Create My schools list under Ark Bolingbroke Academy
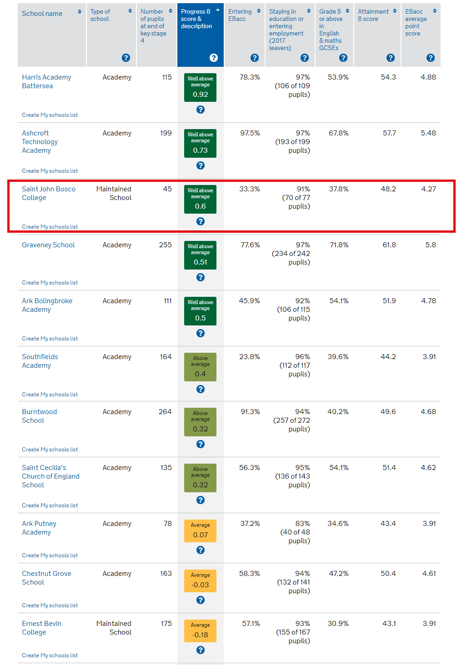The width and height of the screenshot is (462, 665). tap(50, 339)
